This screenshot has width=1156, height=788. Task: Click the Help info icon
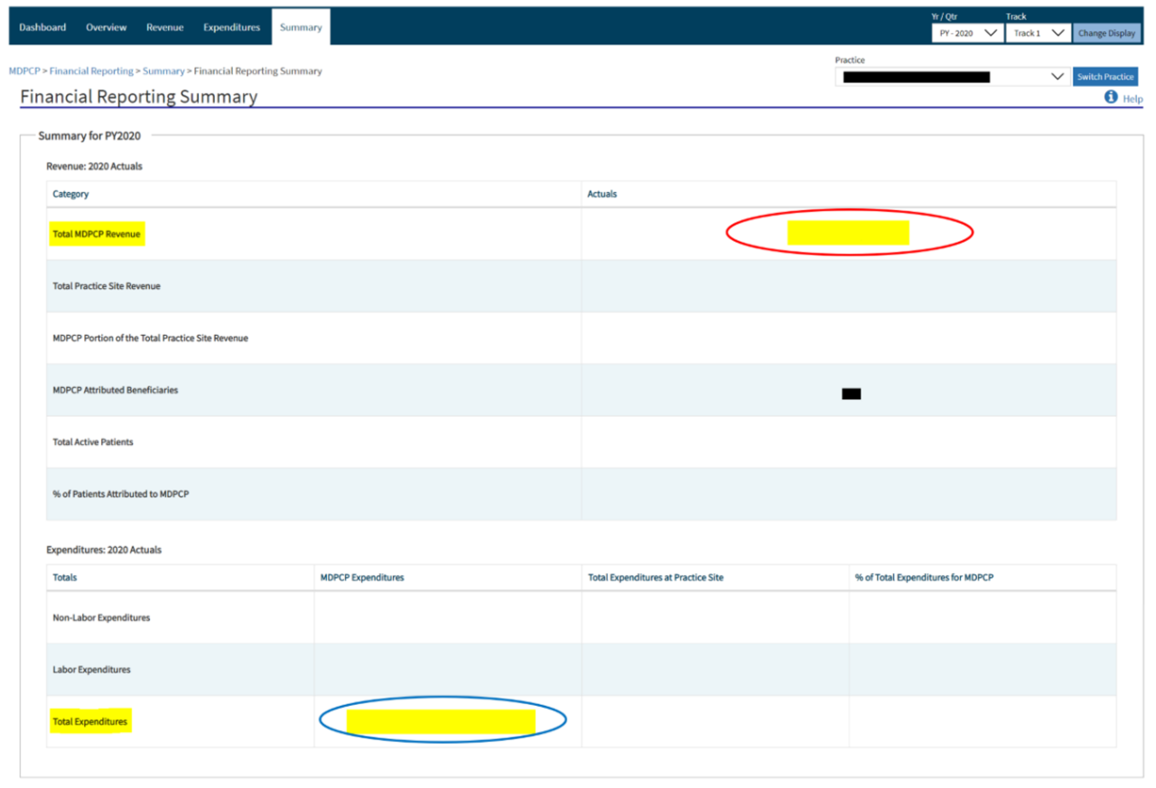[x=1111, y=97]
